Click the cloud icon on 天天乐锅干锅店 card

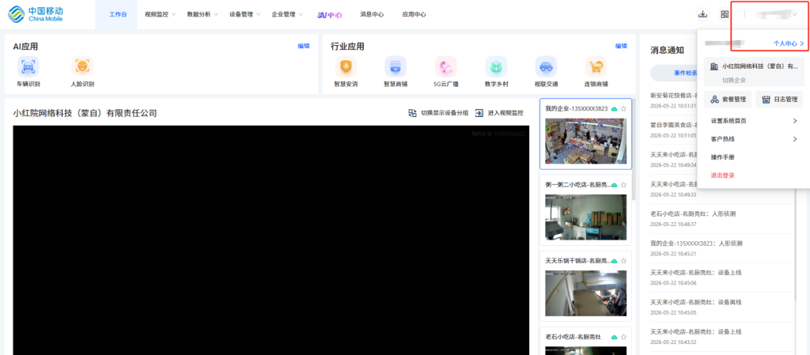614,261
